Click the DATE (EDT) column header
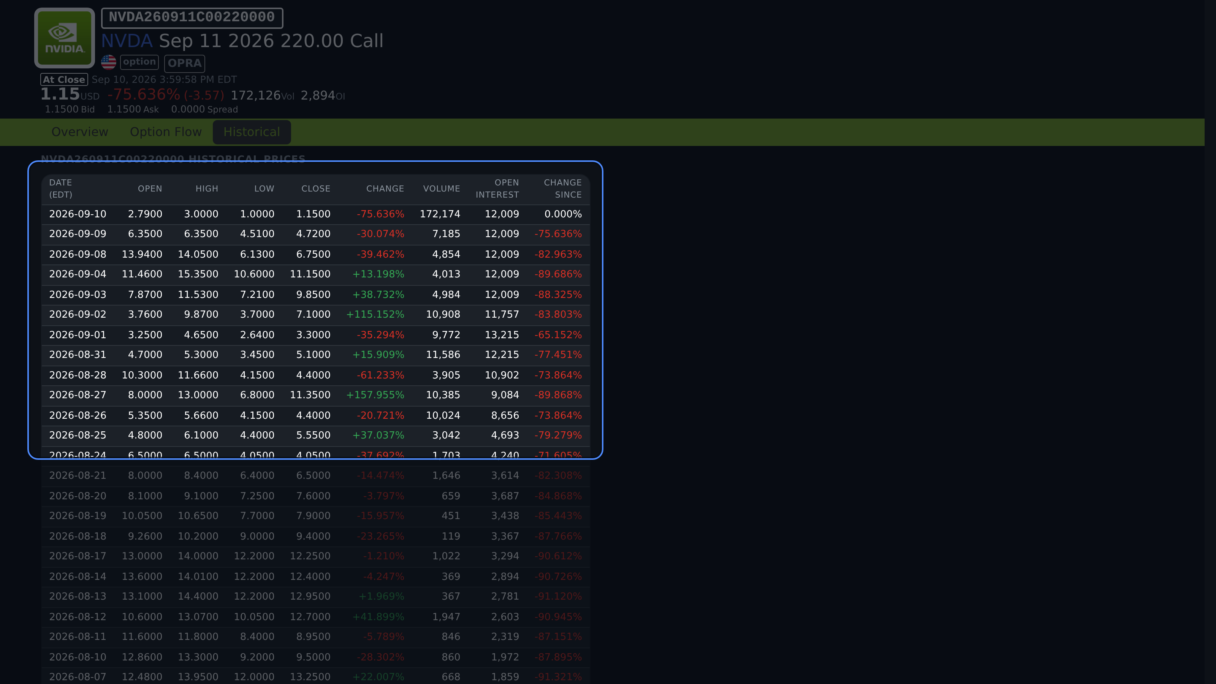This screenshot has width=1216, height=684. [61, 189]
